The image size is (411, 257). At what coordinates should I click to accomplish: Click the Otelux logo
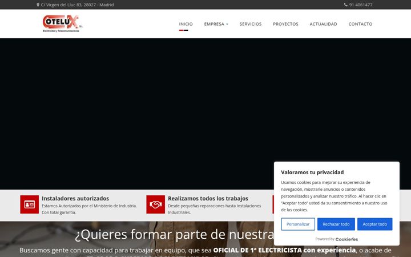tap(63, 23)
